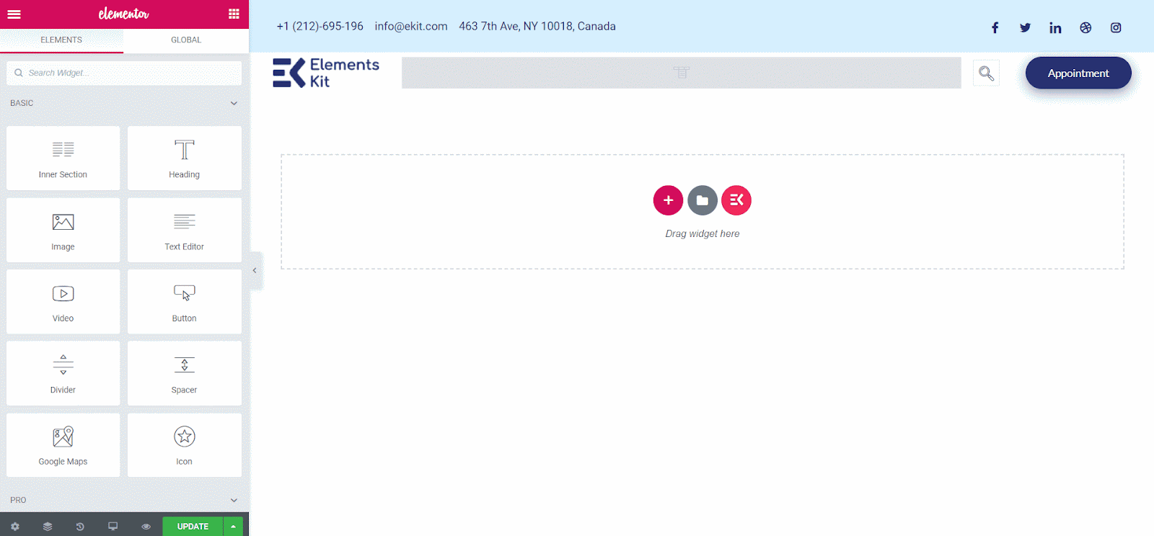Click the green UPDATE button
This screenshot has width=1154, height=536.
click(193, 527)
